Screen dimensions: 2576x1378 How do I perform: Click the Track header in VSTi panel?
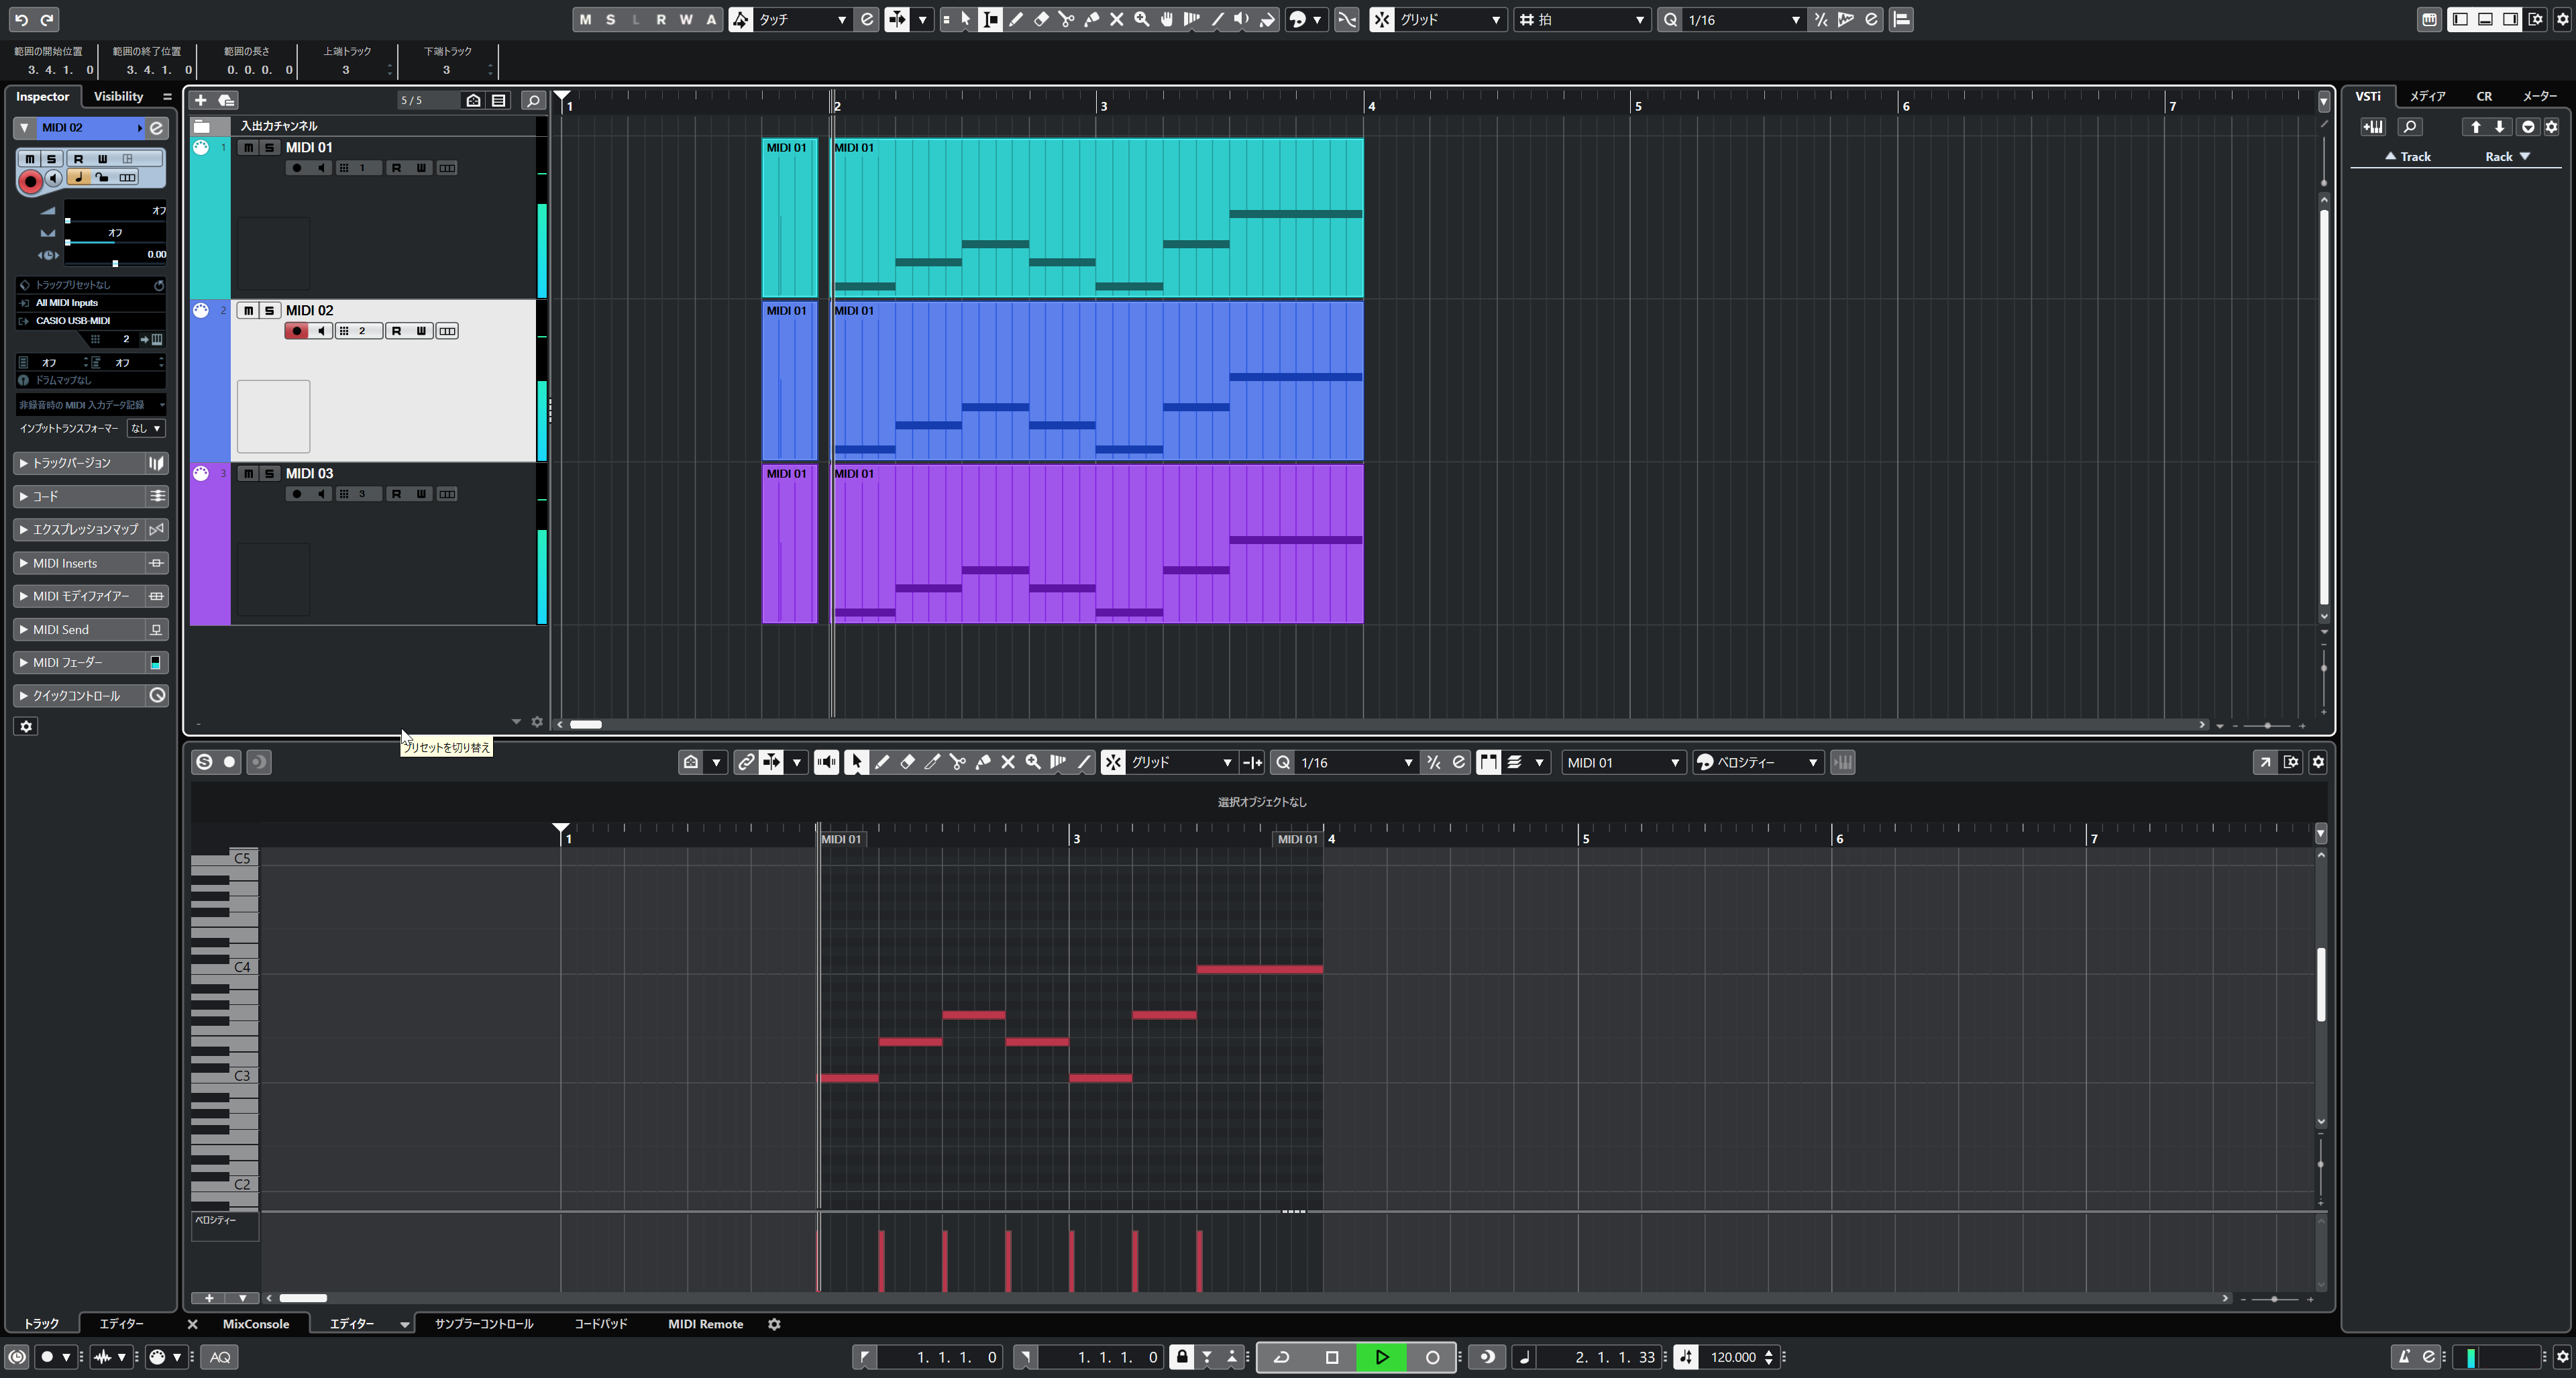[2408, 156]
